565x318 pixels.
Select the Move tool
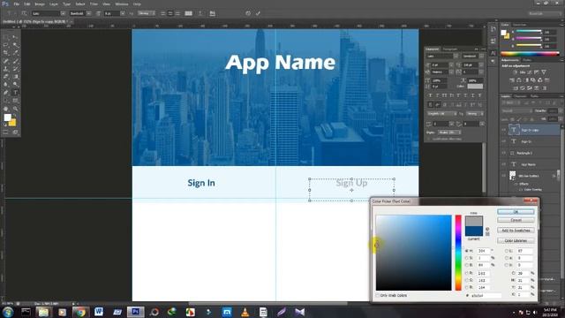[15, 37]
